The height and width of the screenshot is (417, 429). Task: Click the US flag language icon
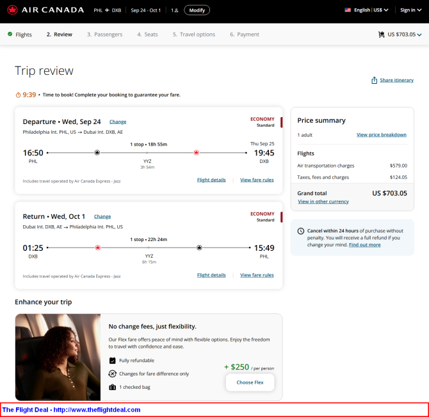coord(348,10)
